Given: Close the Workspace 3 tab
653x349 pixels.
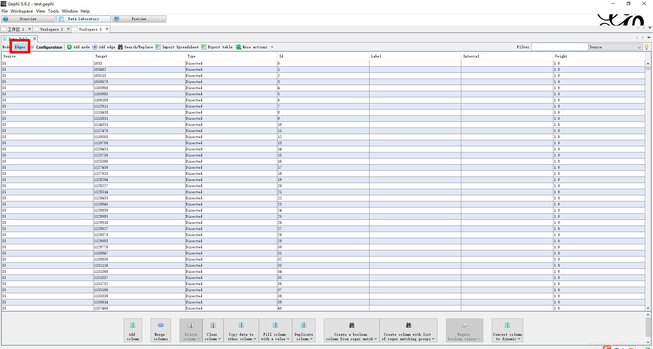Looking at the screenshot, I should click(107, 29).
